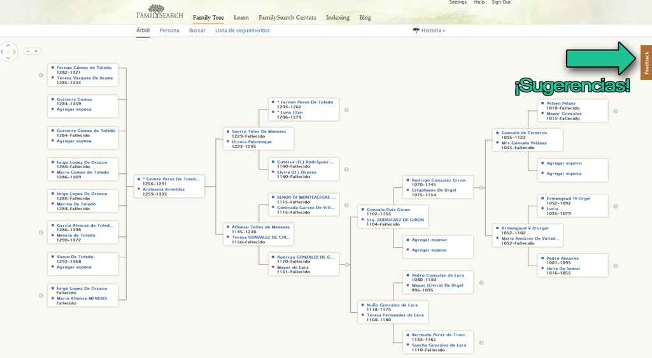652x358 pixels.
Task: Open Sancha Gonzalez de Lara
Action: click(439, 345)
